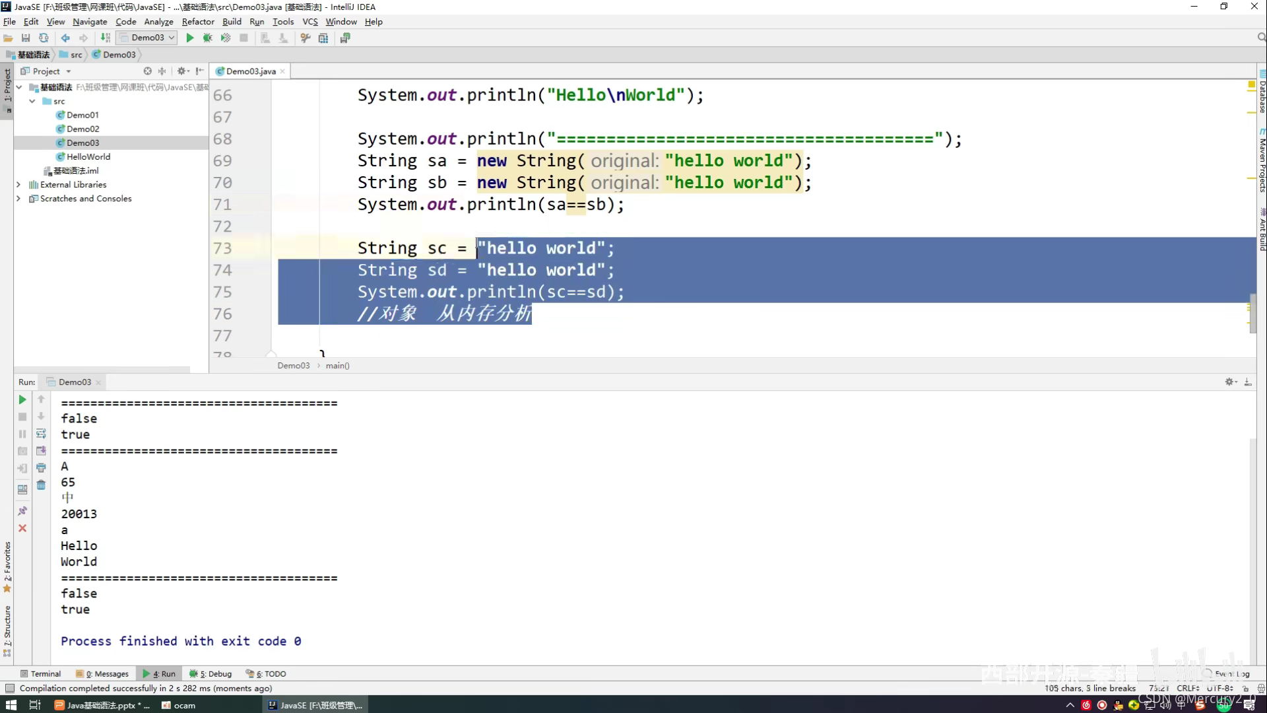The width and height of the screenshot is (1267, 713).
Task: Open Windows Task View
Action: [35, 705]
